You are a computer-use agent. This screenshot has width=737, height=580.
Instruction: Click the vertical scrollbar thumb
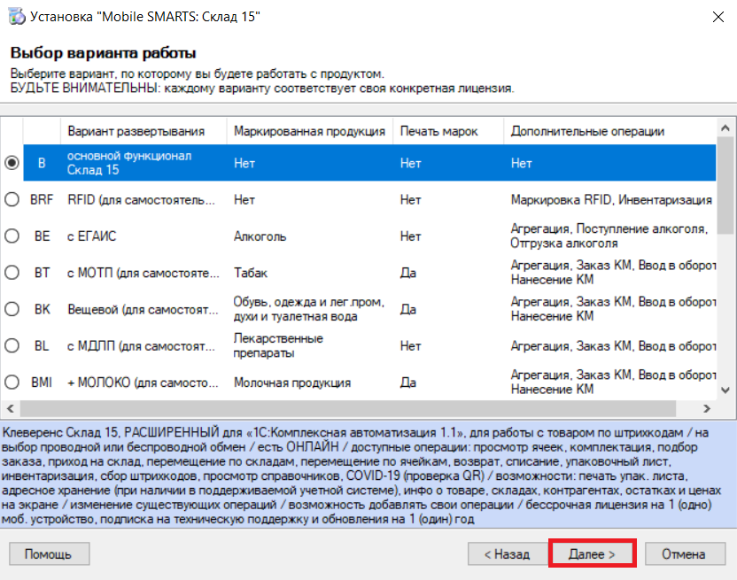pos(725,184)
